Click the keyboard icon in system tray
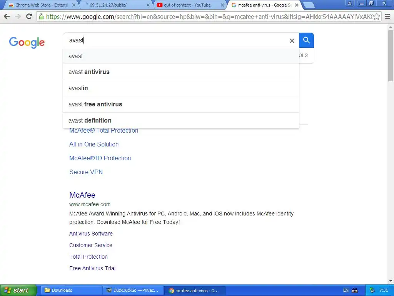394x296 pixels. click(x=355, y=291)
